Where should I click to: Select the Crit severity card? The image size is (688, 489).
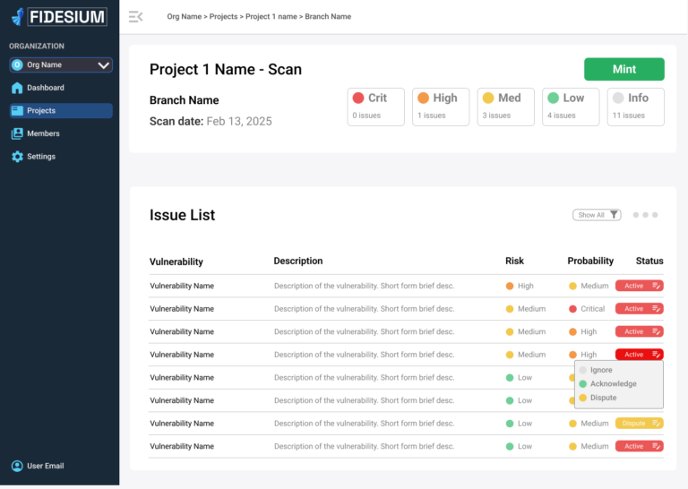pyautogui.click(x=375, y=107)
